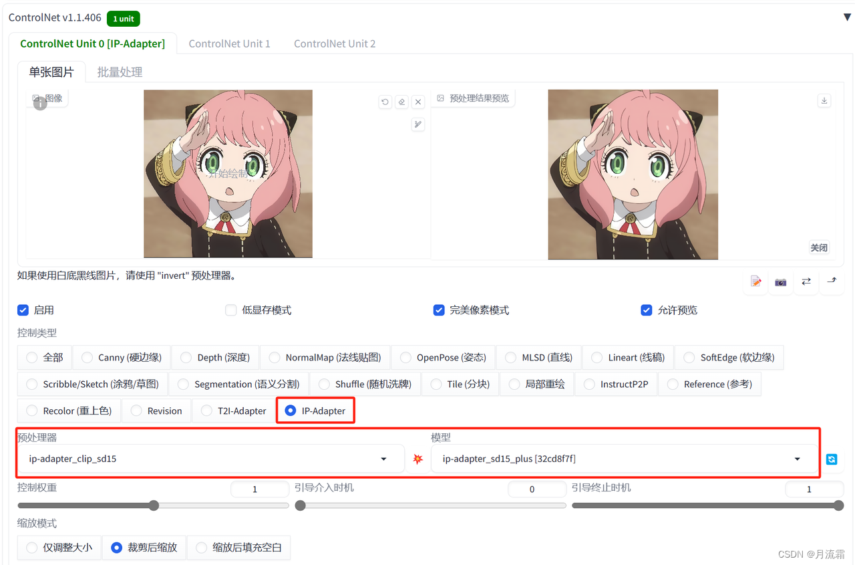
Task: Select SoftEdge (软边缘) control type
Action: [x=729, y=358]
